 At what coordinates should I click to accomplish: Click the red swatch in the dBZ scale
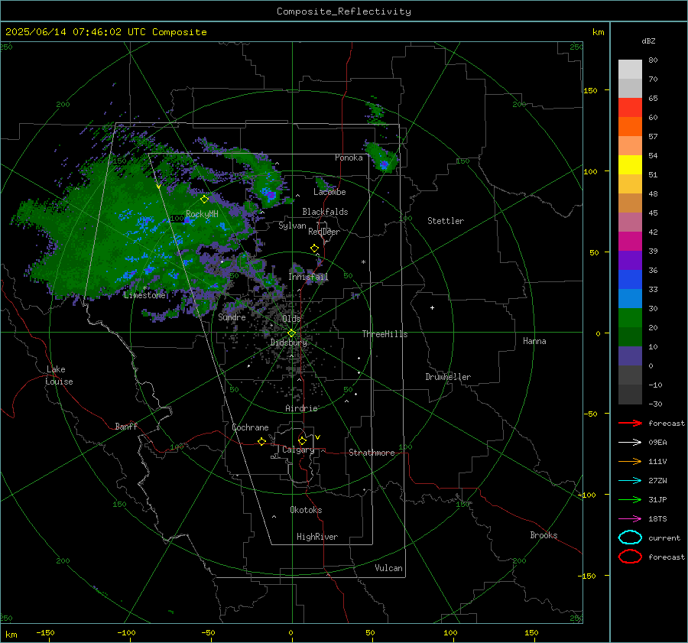click(x=630, y=107)
